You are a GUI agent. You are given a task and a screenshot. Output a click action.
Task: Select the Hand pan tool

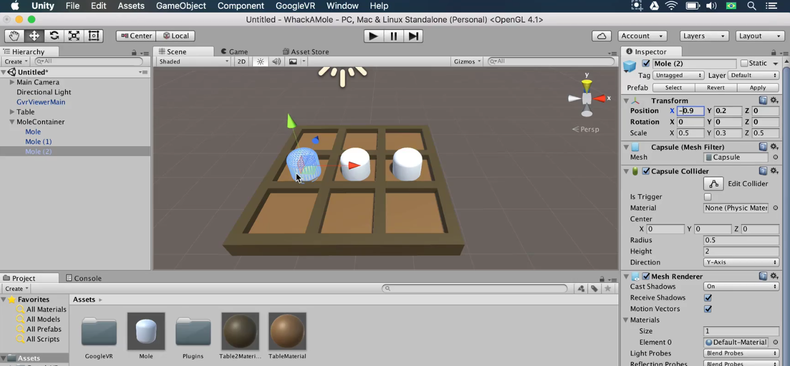click(x=13, y=35)
